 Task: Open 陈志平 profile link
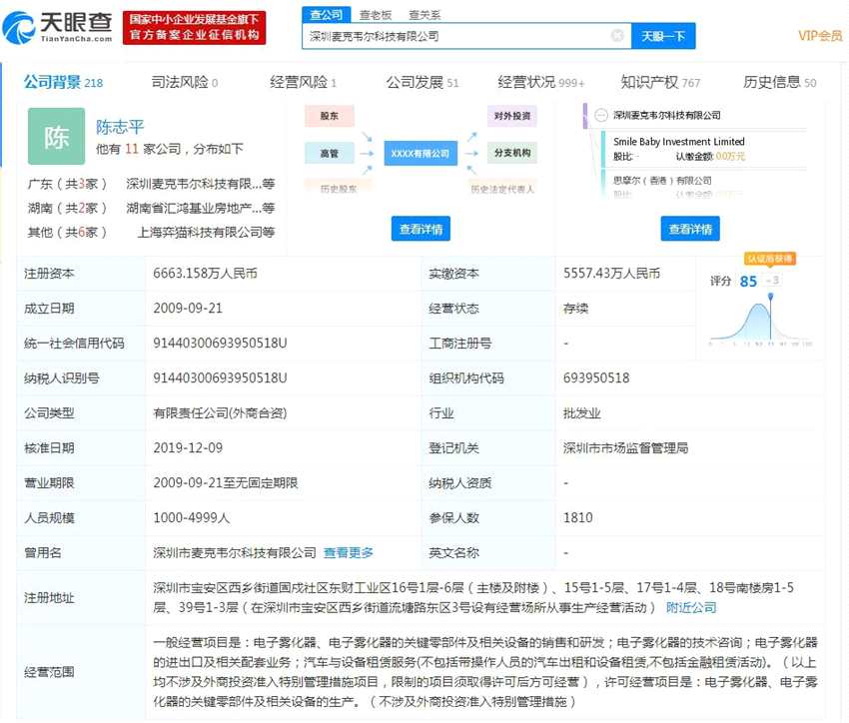pos(120,127)
